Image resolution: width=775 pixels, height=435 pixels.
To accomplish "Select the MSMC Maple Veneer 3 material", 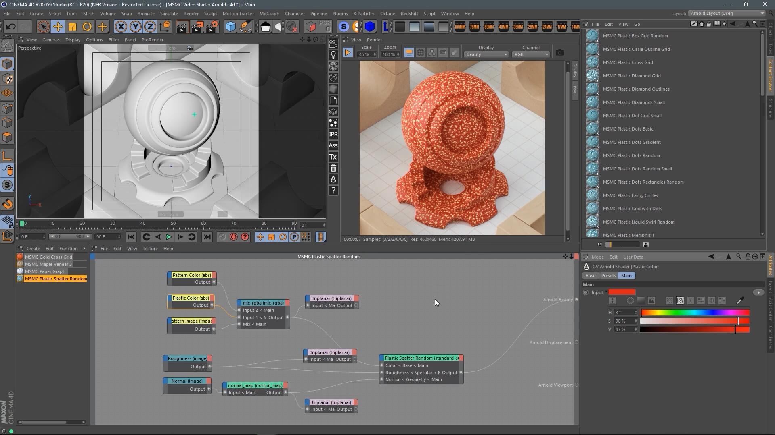I will point(48,264).
